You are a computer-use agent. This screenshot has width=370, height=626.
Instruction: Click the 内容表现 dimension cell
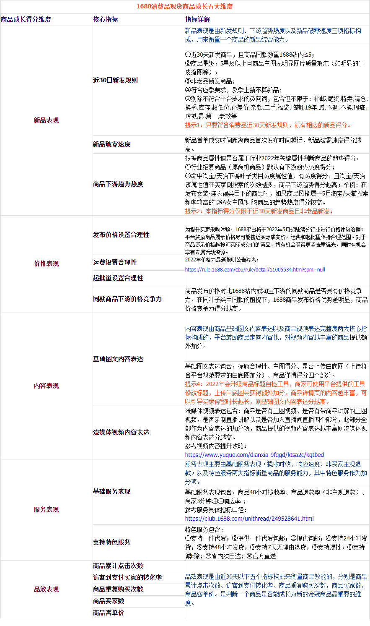46,385
